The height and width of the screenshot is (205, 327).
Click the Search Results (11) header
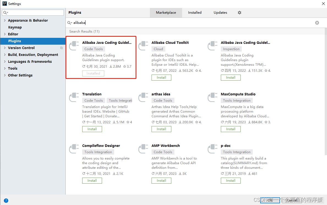[x=84, y=32]
